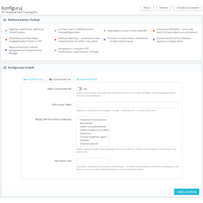Click shield icon beside Dynamiczny format ID

(x=154, y=40)
